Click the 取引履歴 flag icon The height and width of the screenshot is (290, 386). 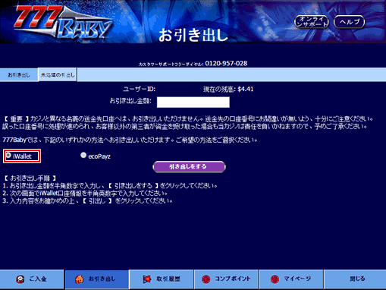(x=147, y=279)
